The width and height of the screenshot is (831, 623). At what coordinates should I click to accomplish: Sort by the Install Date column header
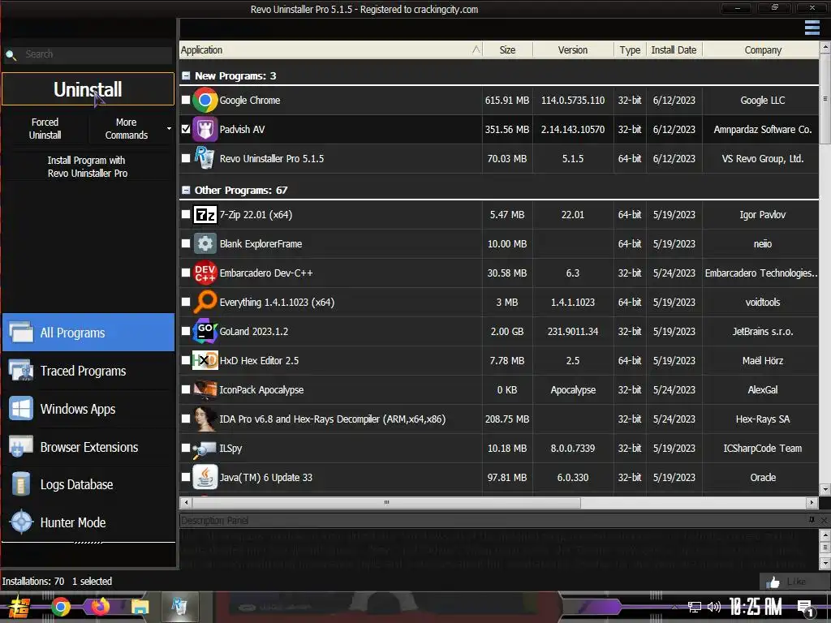coord(674,49)
